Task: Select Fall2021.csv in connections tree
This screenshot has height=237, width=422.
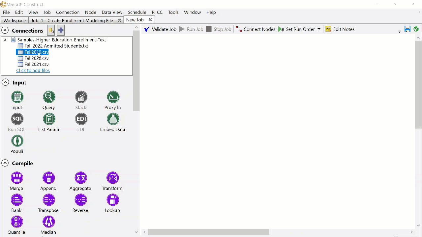Action: coord(37,64)
